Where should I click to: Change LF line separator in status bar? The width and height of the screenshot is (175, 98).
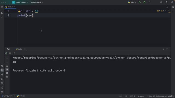126,96
